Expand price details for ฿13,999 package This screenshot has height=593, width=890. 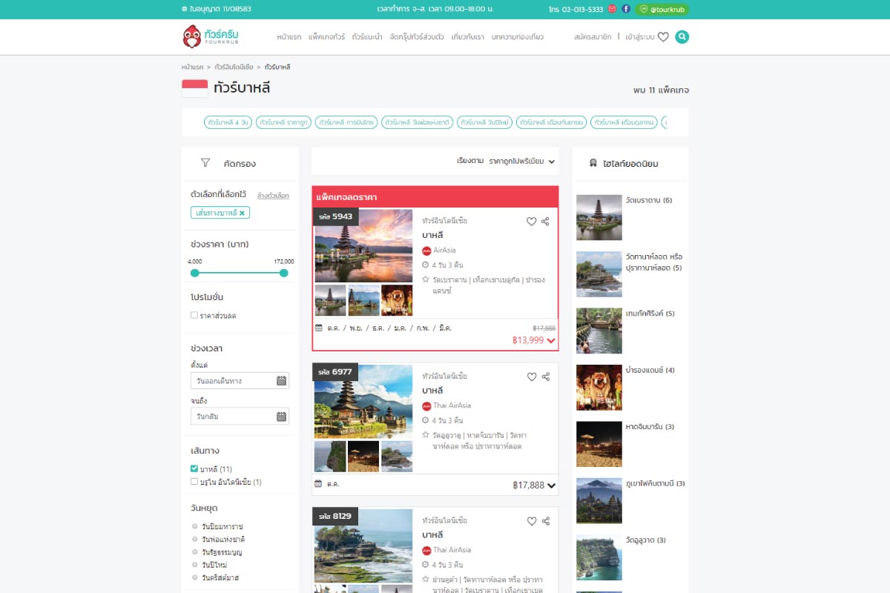551,341
